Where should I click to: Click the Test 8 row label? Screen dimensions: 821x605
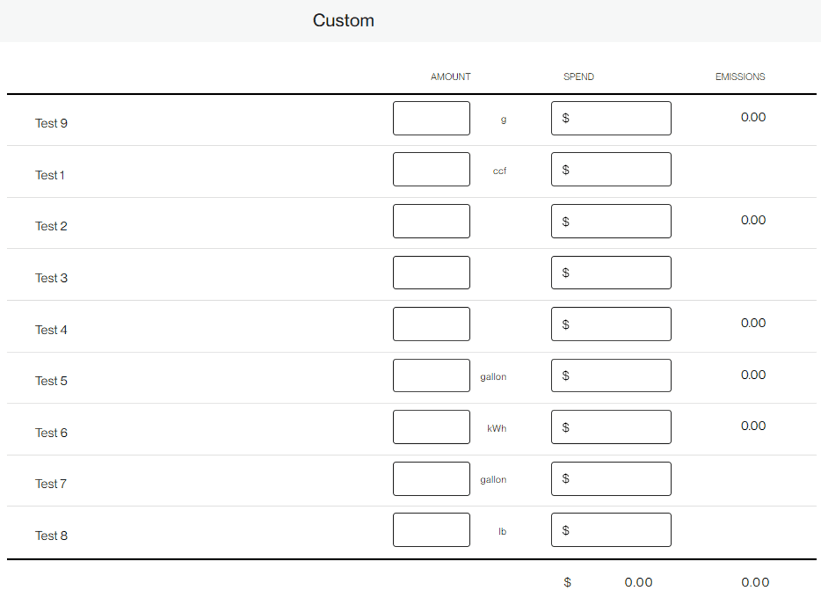point(51,535)
